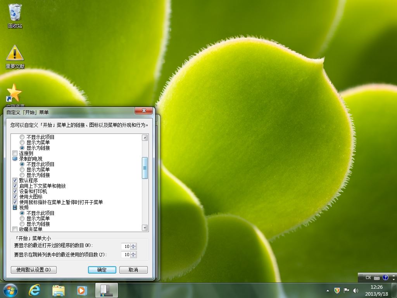Open the Recycle Bin (回收站) desktop icon
Image resolution: width=397 pixels, height=298 pixels.
(x=15, y=16)
